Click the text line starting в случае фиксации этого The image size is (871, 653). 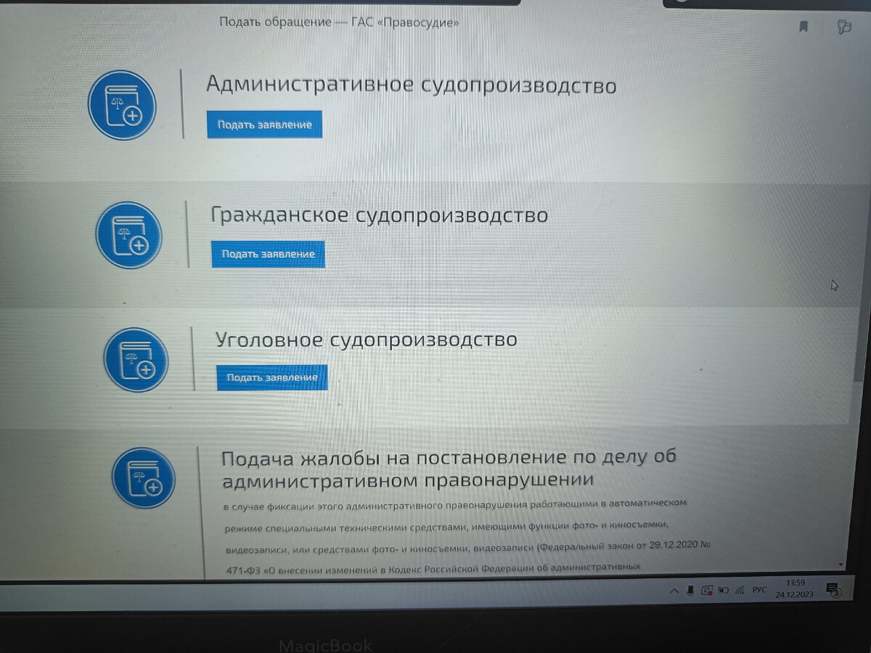[455, 503]
